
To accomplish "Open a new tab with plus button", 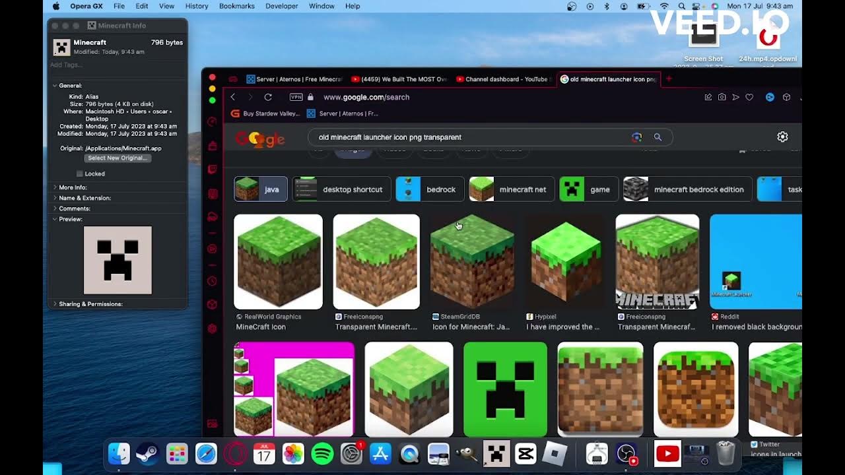I will [668, 79].
